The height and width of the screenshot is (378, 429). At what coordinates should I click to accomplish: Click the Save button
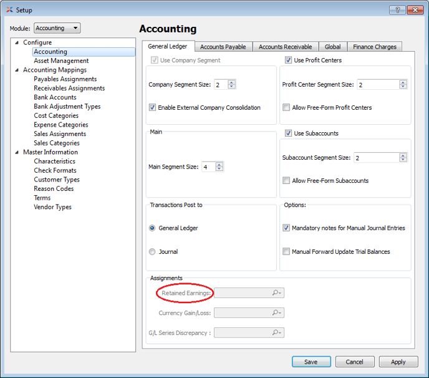tap(311, 362)
